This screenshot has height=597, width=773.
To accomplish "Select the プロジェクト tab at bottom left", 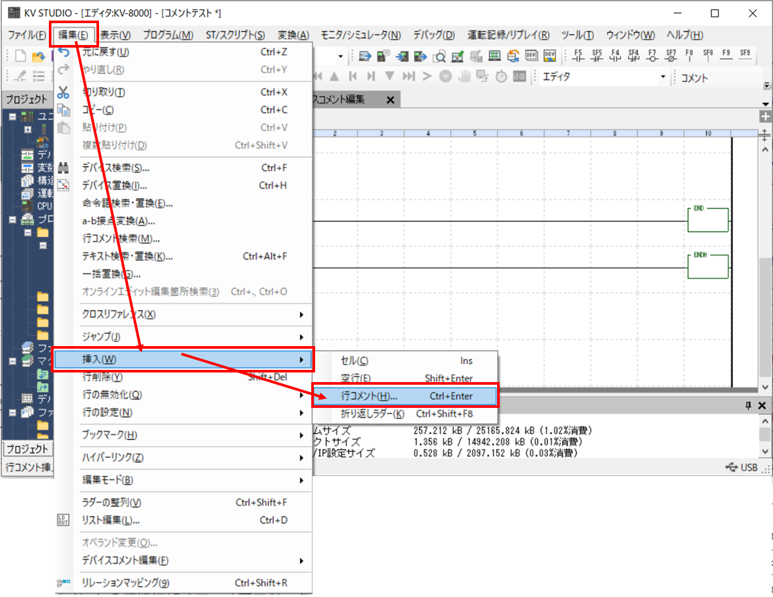I will (27, 449).
